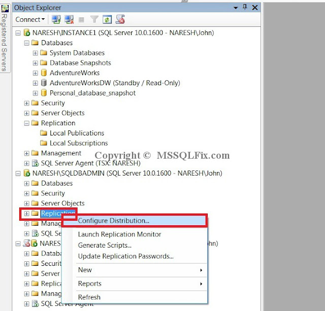Image resolution: width=325 pixels, height=311 pixels.
Task: Expand the Database Snapshots folder
Action: click(x=35, y=63)
